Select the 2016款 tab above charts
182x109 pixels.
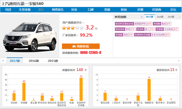coord(34,61)
